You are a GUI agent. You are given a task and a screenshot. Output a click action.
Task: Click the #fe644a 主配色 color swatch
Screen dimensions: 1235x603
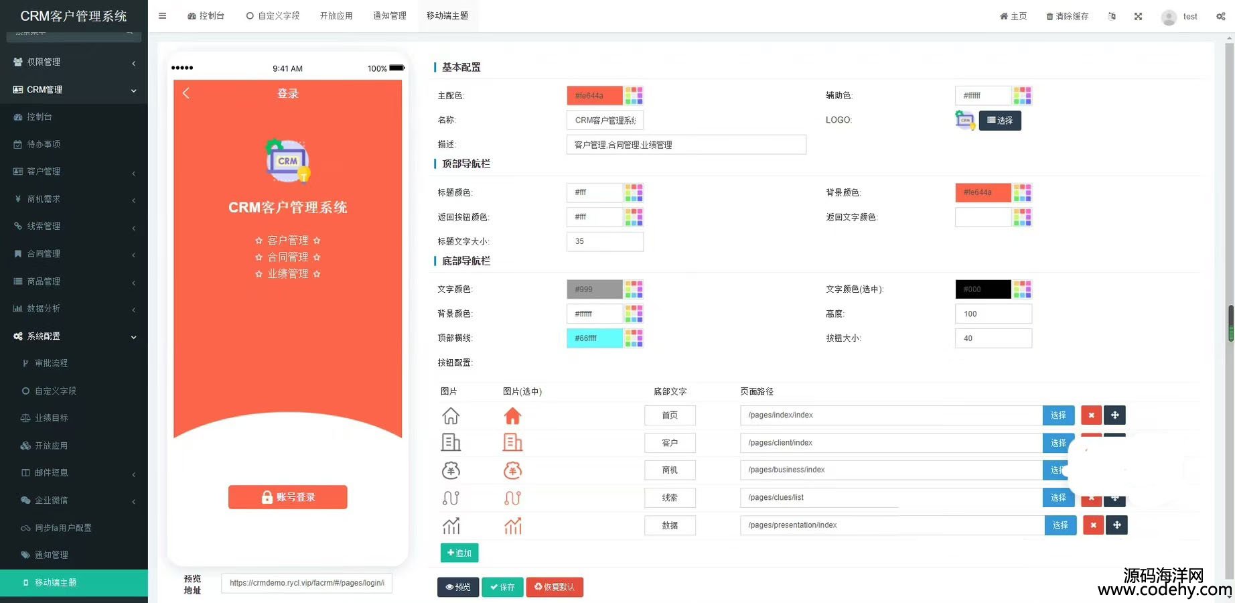pyautogui.click(x=595, y=96)
